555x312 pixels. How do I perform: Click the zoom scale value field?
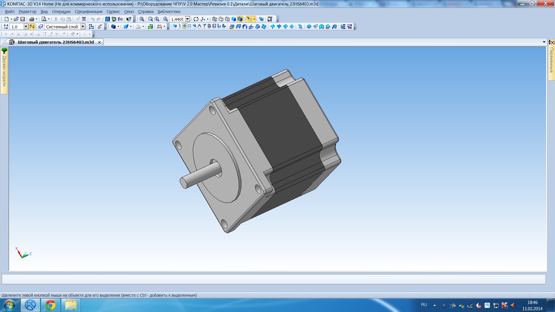(177, 19)
